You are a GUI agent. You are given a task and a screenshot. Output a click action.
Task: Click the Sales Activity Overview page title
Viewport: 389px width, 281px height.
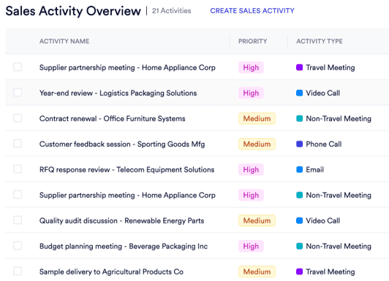pos(73,11)
